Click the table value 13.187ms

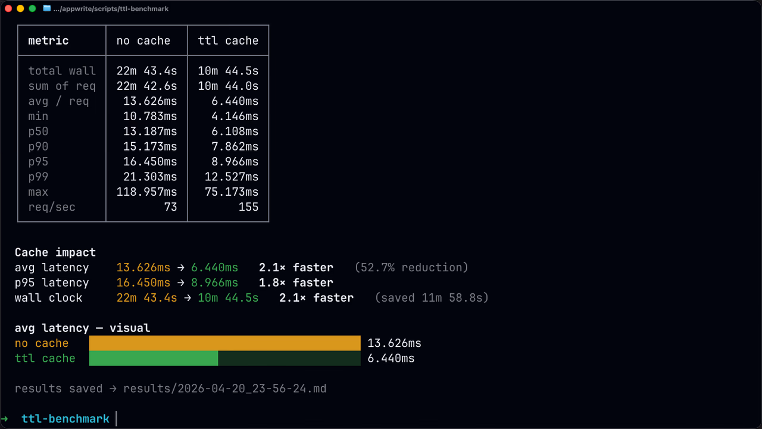(x=151, y=131)
